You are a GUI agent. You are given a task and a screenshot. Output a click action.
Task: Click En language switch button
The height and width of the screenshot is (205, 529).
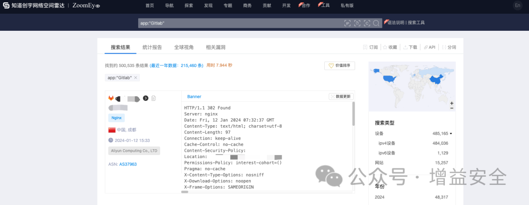(x=517, y=5)
